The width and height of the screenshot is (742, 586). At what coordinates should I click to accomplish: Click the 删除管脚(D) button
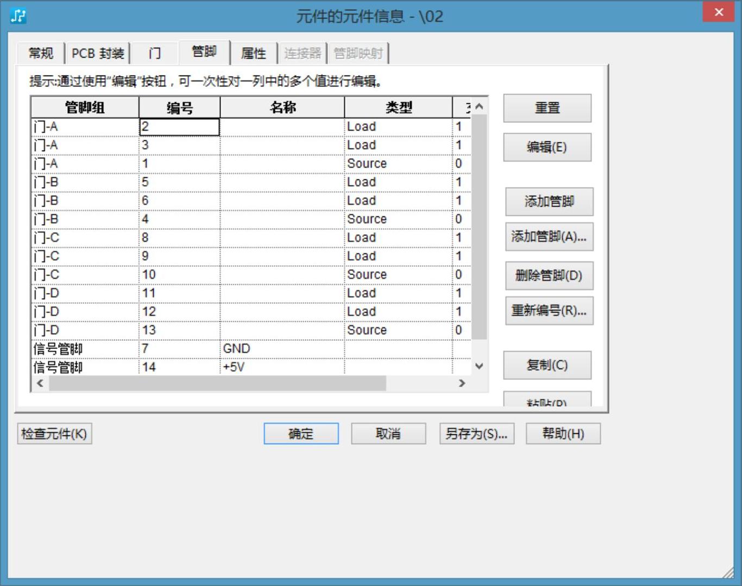pyautogui.click(x=549, y=276)
